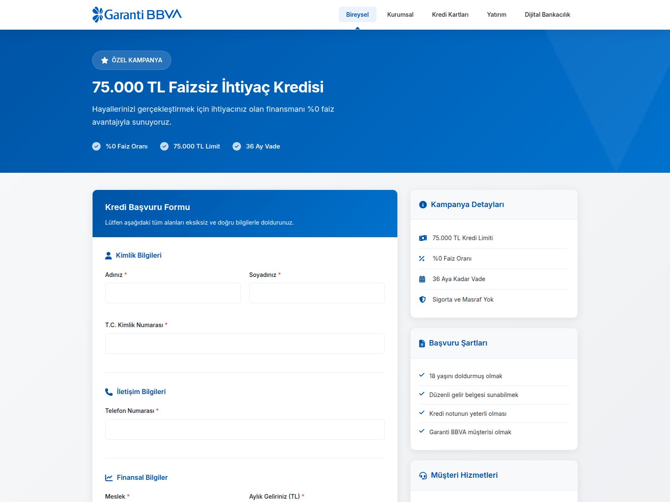Viewport: 670px width, 502px height.
Task: Click the Finansal Bilgiler section heading
Action: [x=142, y=478]
